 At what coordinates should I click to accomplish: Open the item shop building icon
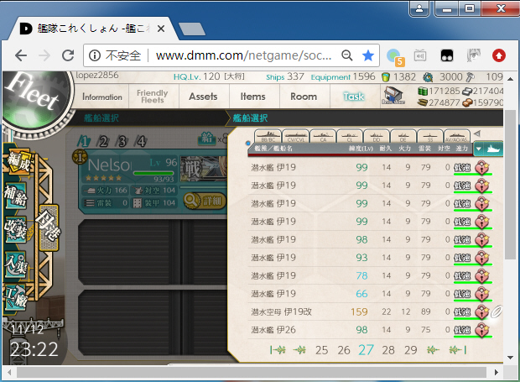pyautogui.click(x=393, y=95)
